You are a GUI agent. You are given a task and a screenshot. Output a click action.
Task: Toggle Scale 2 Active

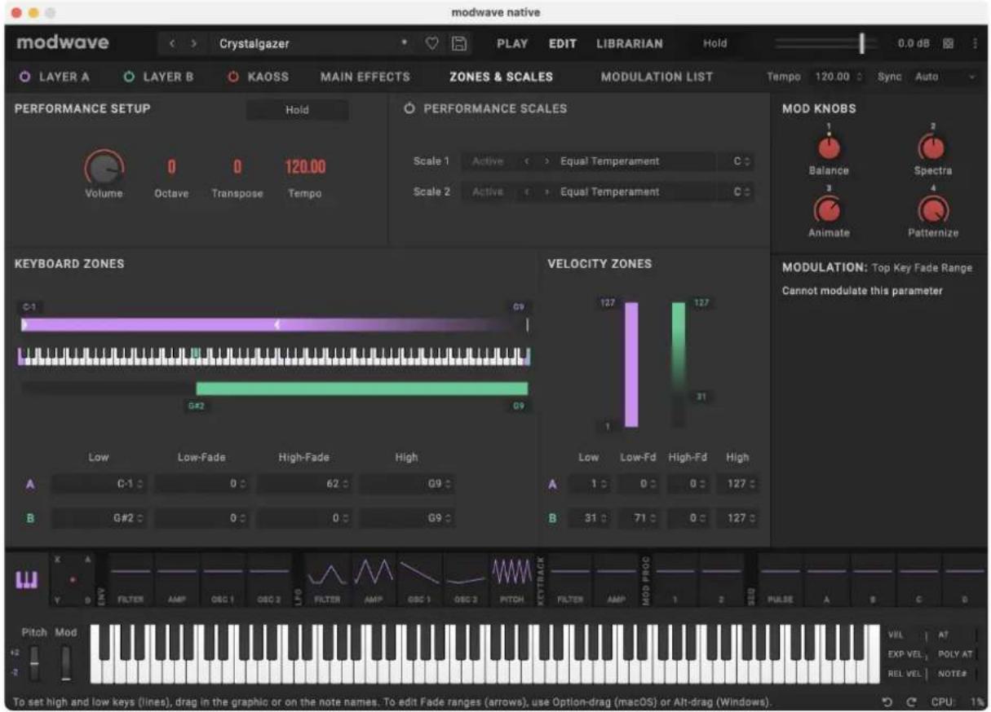point(488,192)
